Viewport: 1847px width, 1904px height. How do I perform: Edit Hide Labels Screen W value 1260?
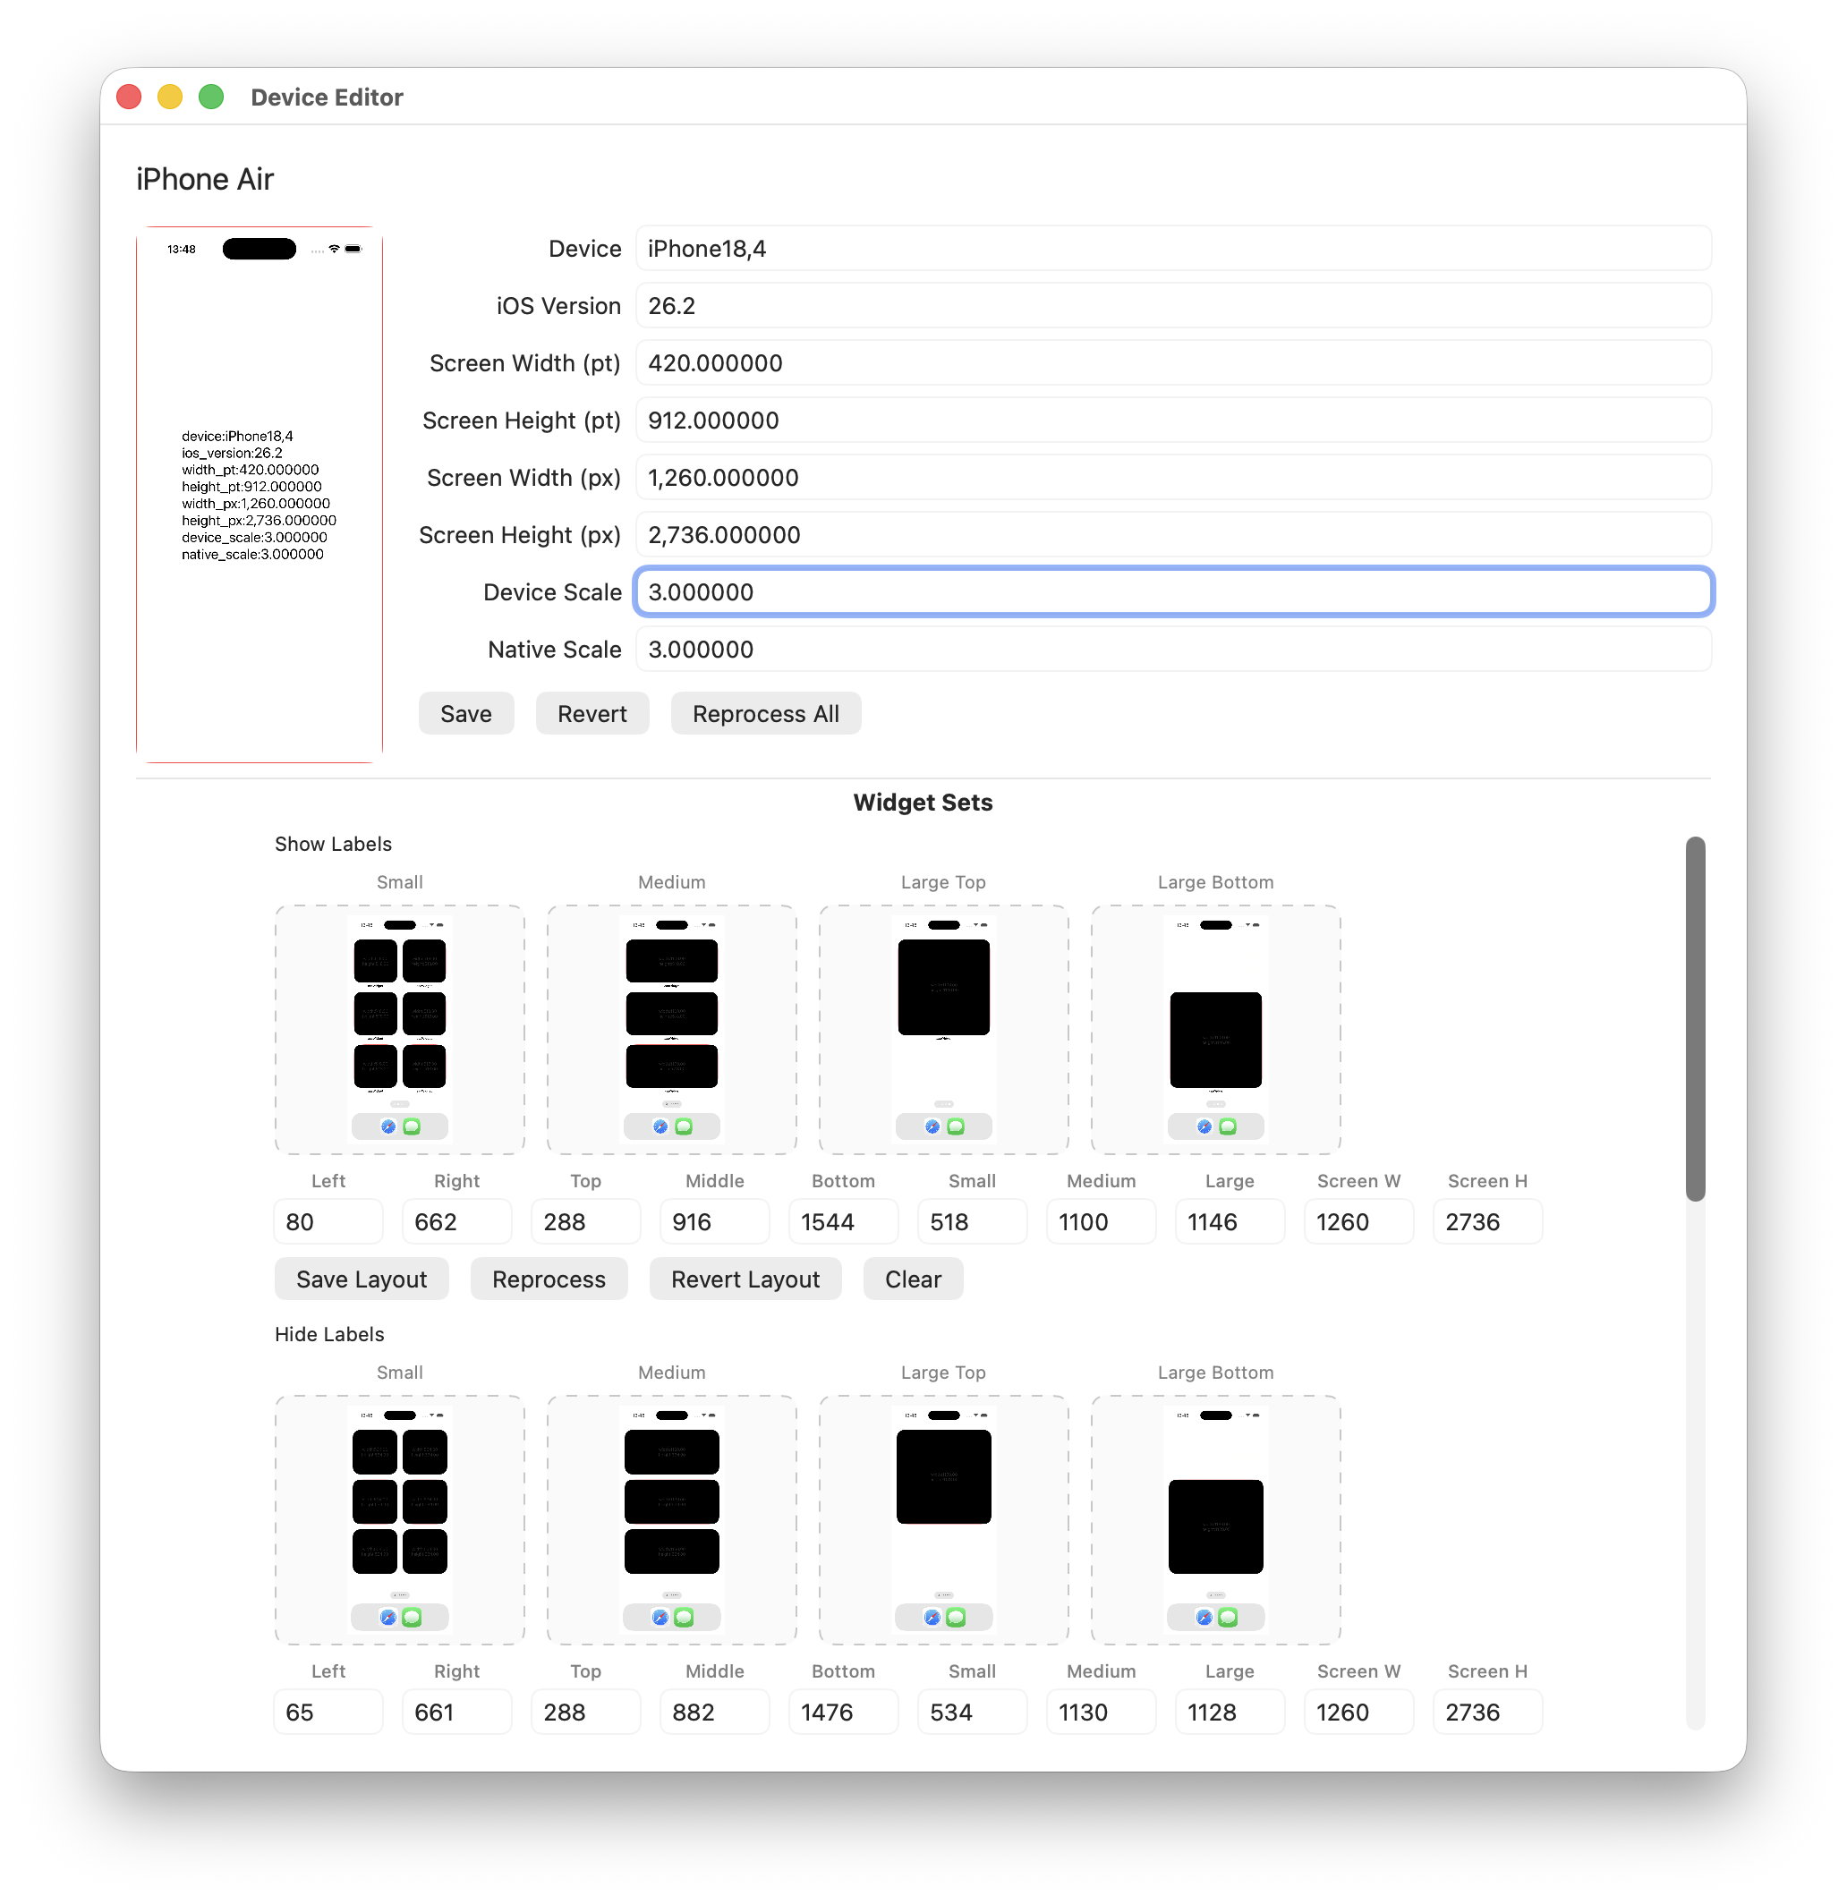1358,1713
